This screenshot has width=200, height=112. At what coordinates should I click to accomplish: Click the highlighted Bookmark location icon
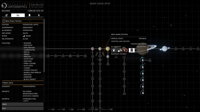click(132, 50)
